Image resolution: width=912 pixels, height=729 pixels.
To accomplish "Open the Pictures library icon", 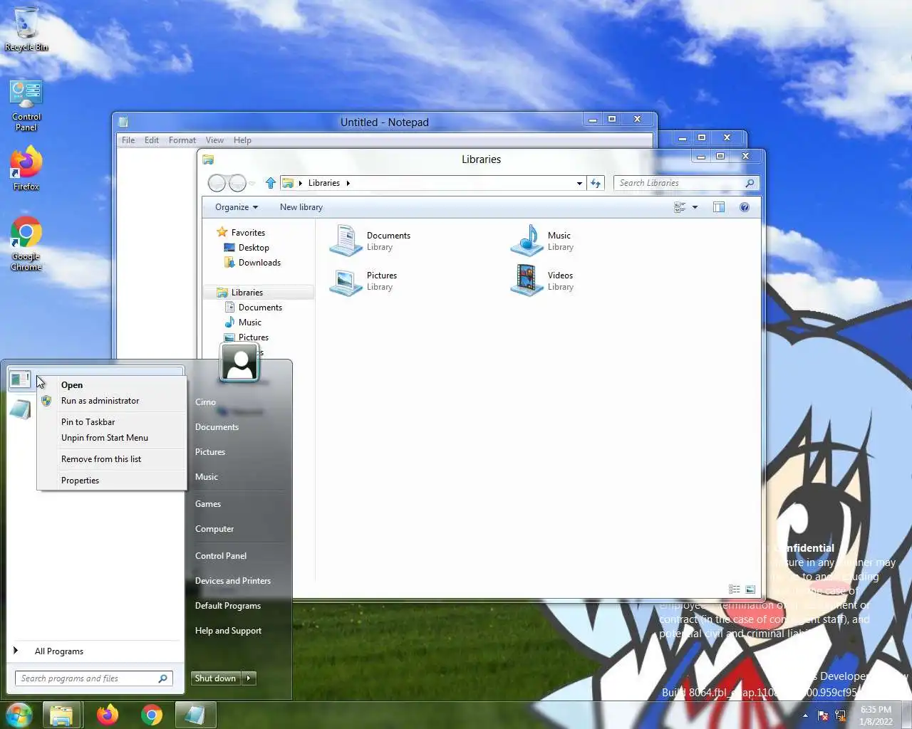I will [346, 280].
